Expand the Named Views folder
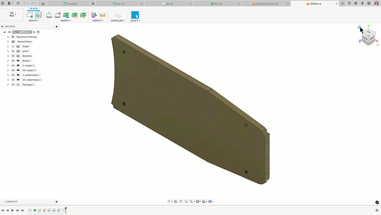381x215 pixels. coord(8,41)
